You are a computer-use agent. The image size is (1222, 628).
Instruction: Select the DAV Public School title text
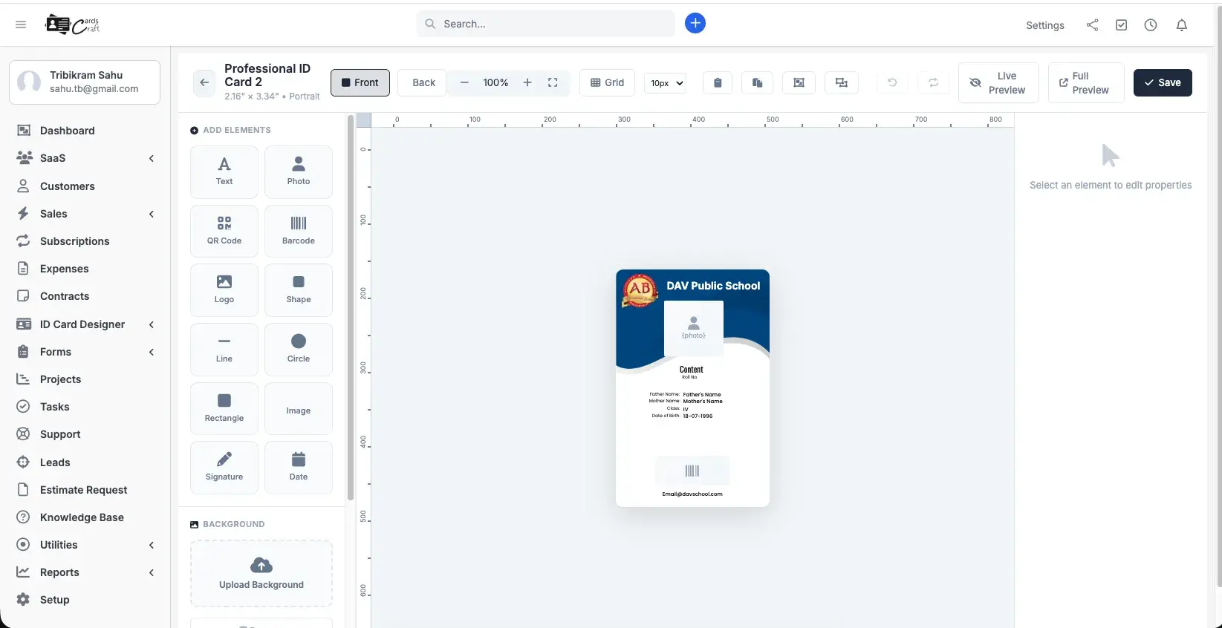click(713, 286)
